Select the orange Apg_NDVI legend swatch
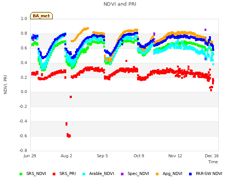Screen dimensions: 241x181 (x=157, y=174)
